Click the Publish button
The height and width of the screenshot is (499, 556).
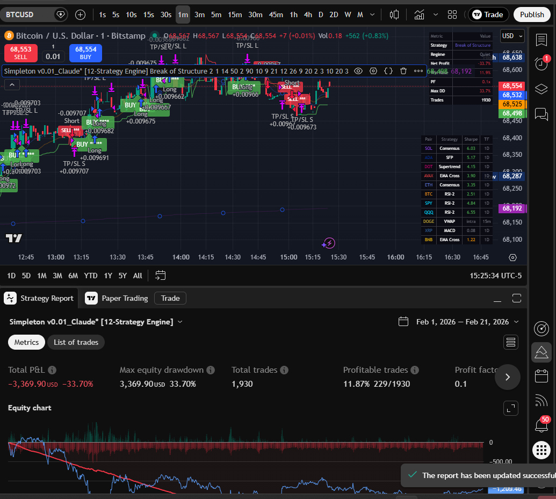(532, 15)
